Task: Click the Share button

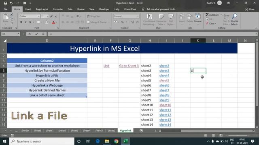Action: point(250,9)
